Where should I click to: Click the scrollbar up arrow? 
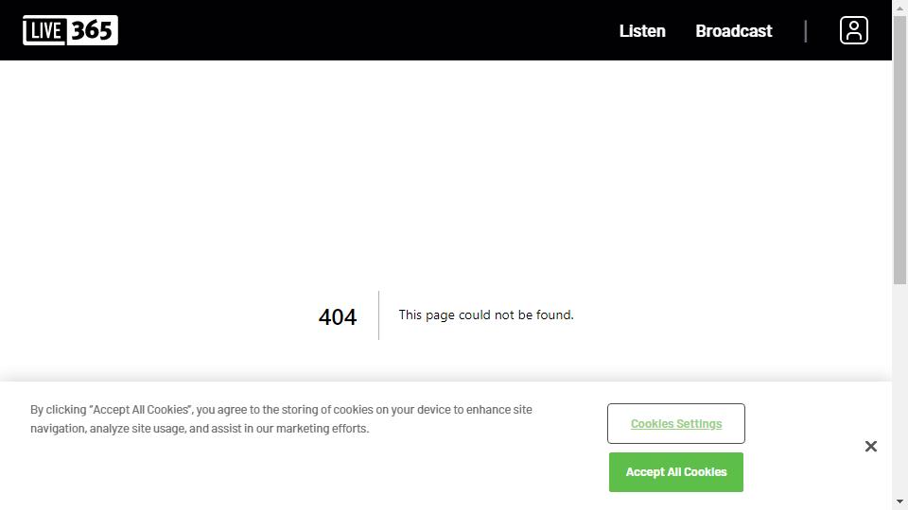point(899,8)
